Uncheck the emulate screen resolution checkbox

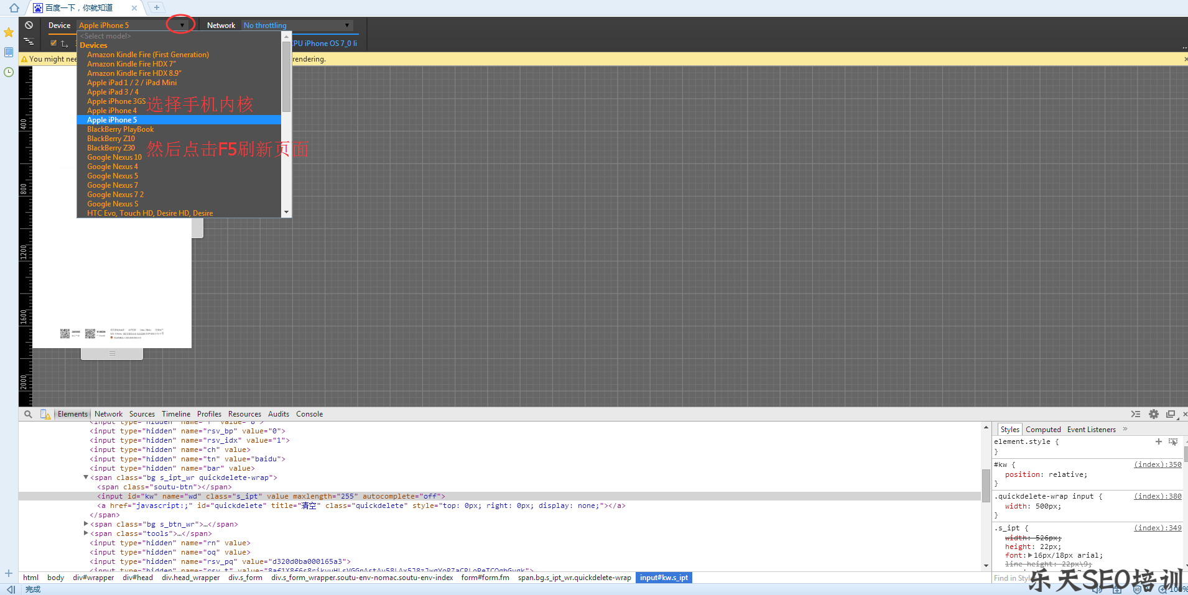point(53,43)
